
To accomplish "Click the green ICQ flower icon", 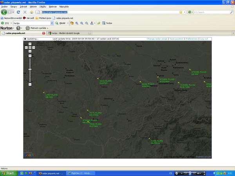I will click(x=3, y=23).
